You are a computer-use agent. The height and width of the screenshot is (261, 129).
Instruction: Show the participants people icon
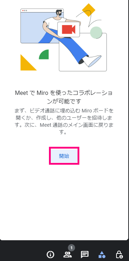click(x=68, y=254)
